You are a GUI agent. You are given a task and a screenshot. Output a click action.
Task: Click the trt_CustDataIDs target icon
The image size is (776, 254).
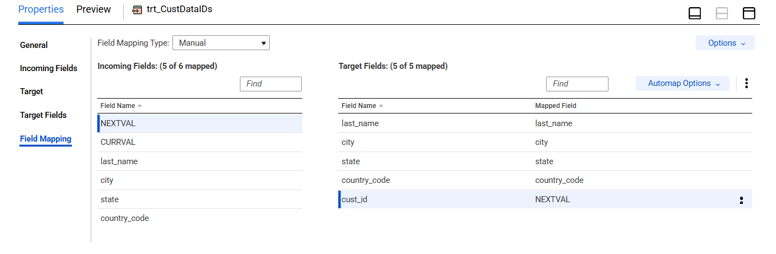point(137,10)
